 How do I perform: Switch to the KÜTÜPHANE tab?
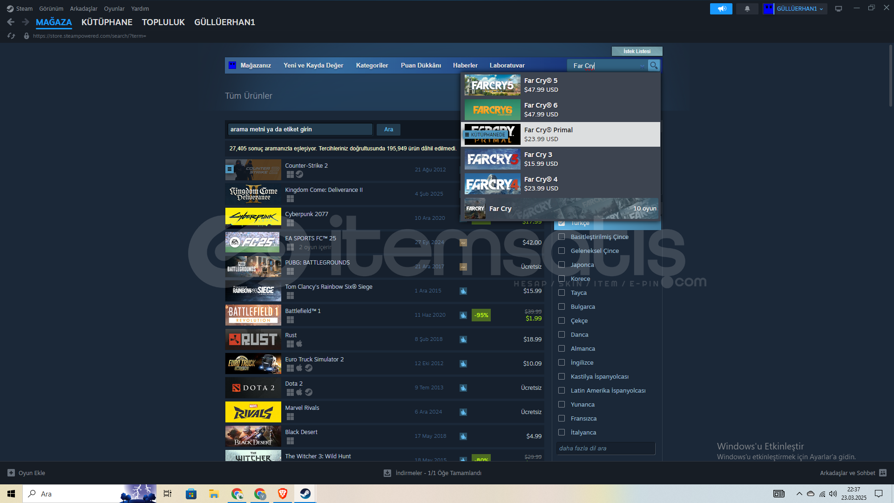pos(107,22)
